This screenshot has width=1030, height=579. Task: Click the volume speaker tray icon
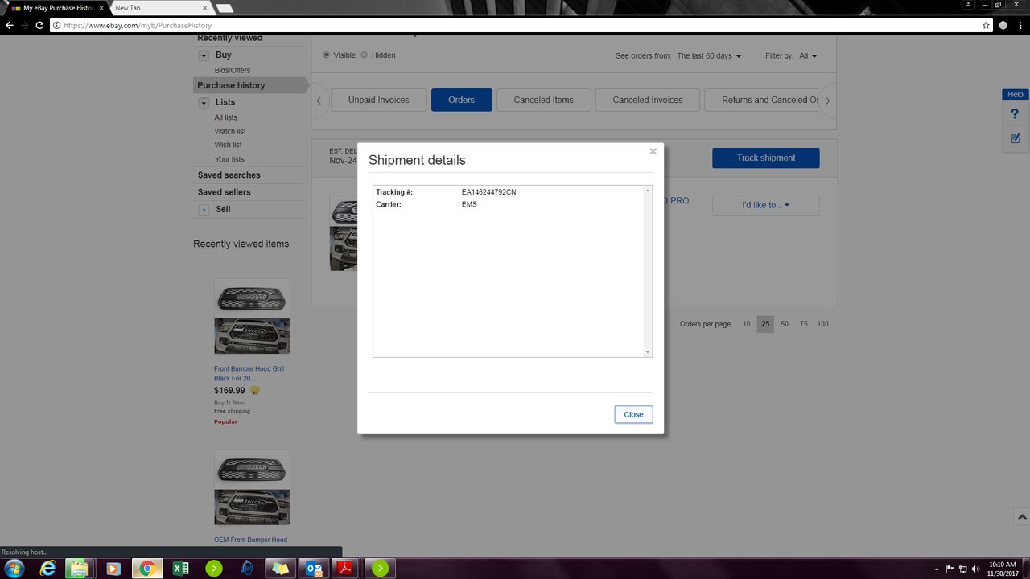[976, 569]
